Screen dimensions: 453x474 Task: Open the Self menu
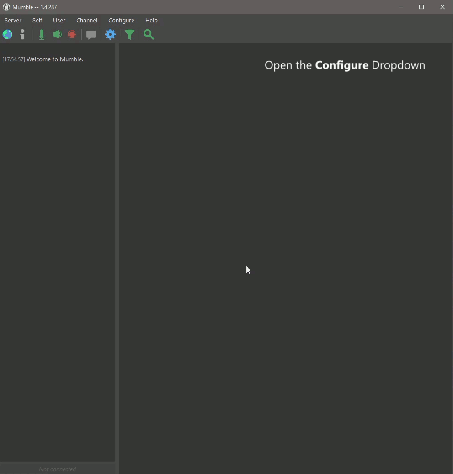point(37,20)
